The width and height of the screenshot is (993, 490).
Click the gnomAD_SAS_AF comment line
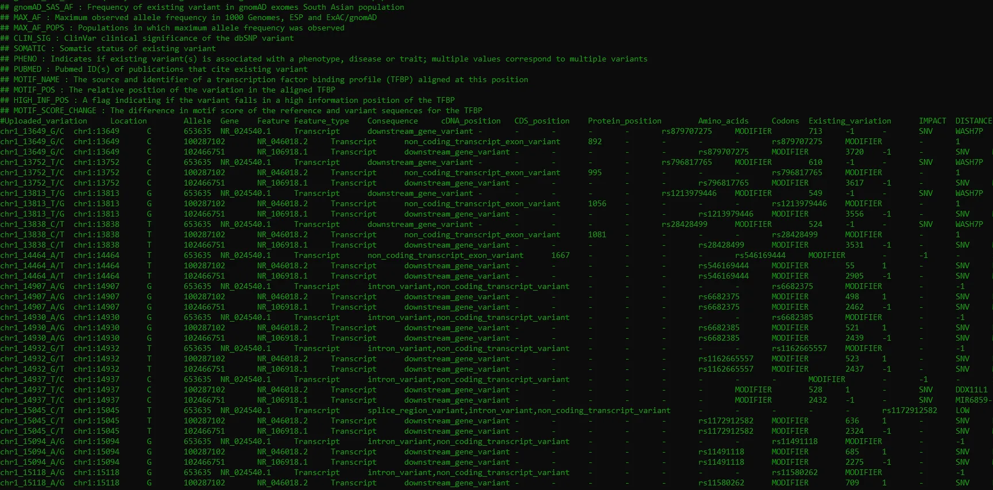point(202,7)
